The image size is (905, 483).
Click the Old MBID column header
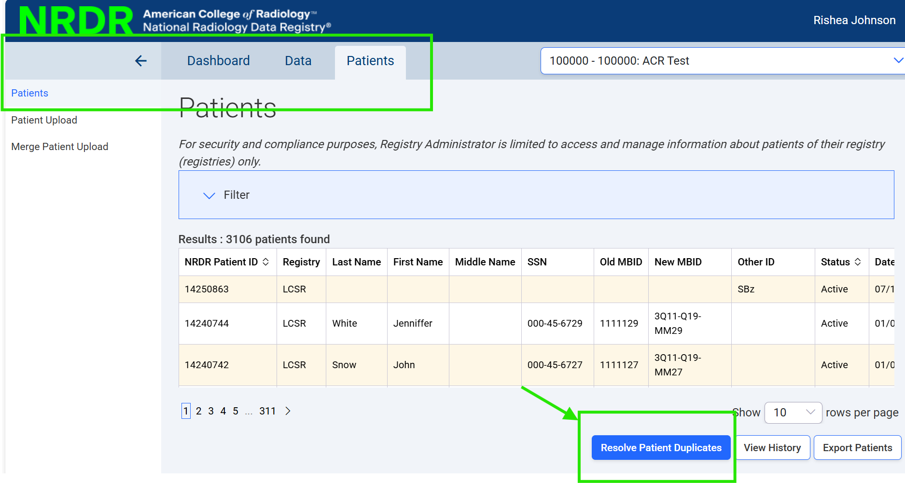click(621, 262)
